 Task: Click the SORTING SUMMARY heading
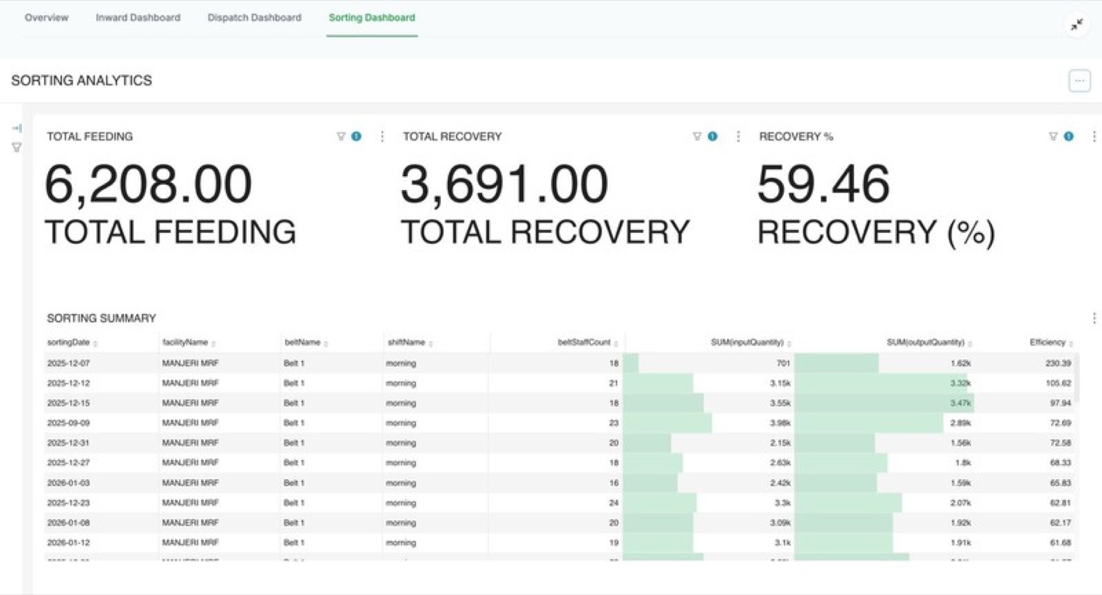(101, 318)
